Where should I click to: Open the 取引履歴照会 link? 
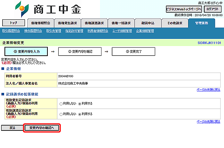[11, 31]
